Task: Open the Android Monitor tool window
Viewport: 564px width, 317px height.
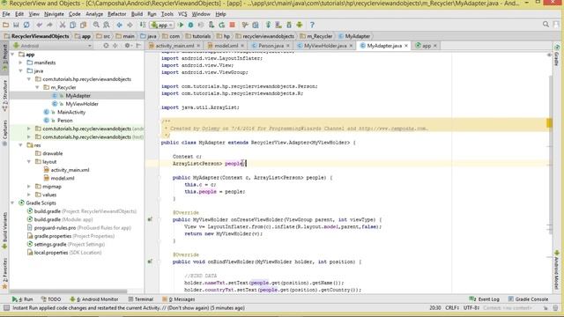Action: pos(94,299)
